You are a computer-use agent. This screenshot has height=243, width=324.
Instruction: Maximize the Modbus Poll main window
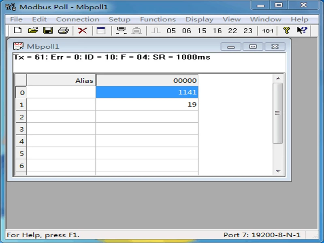click(279, 5)
